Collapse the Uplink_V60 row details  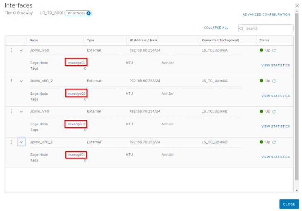click(x=21, y=51)
